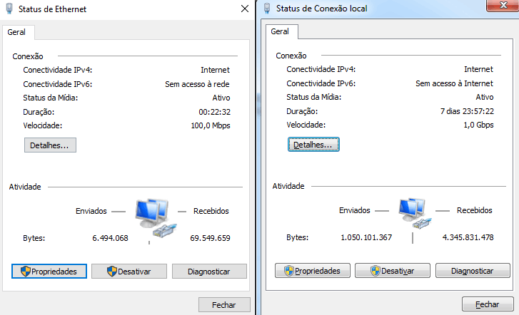Open Detalhes in the Conexão local window
The width and height of the screenshot is (519, 315).
click(313, 145)
